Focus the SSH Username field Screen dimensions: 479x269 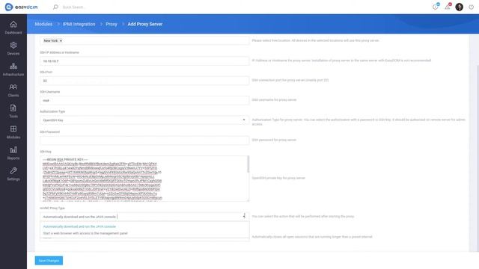(144, 100)
